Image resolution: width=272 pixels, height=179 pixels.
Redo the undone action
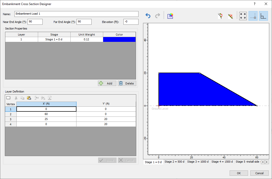(x=157, y=15)
